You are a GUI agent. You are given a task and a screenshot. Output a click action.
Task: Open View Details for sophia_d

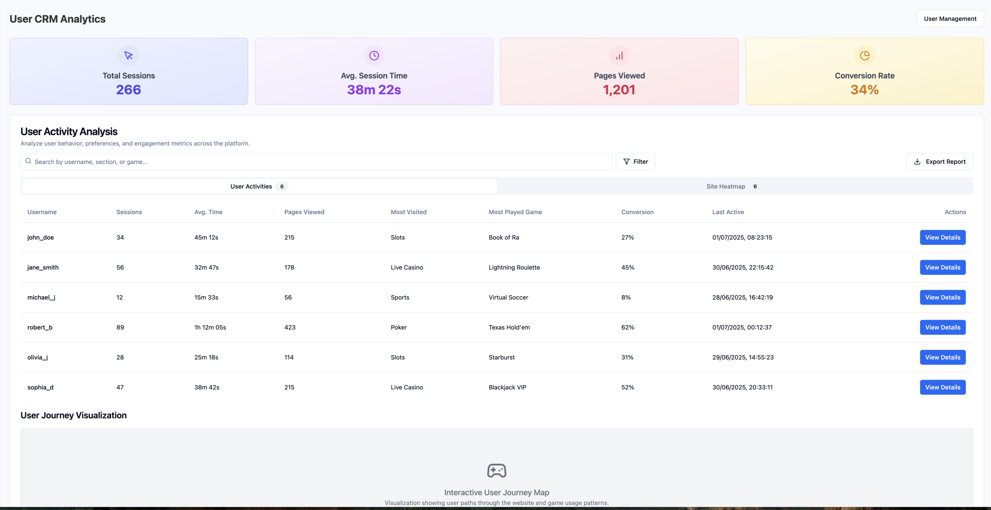[942, 387]
